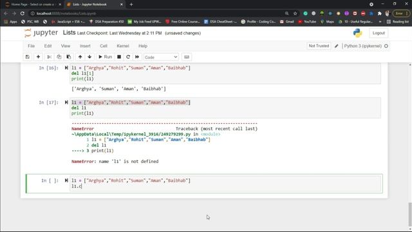Insert cell below with plus icon
This screenshot has width=412, height=232.
tap(38, 57)
